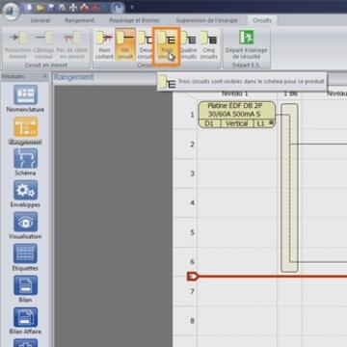
Task: Open the Visualisation module
Action: pyautogui.click(x=25, y=226)
